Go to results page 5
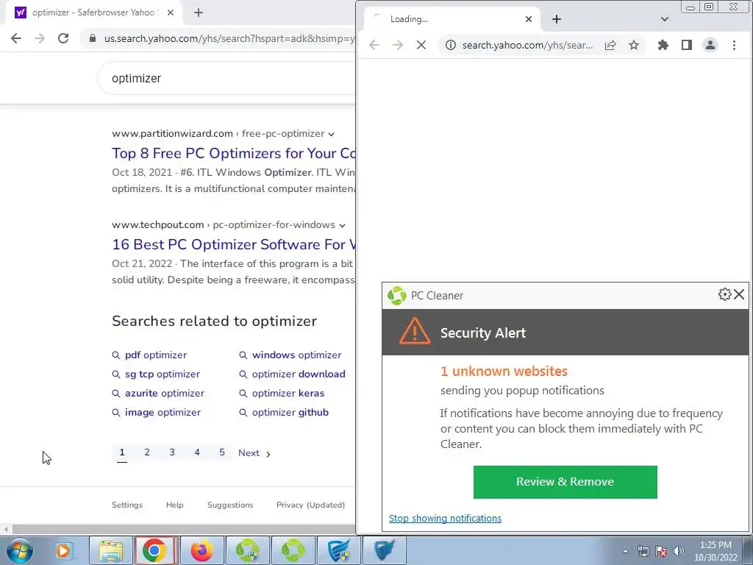 (222, 452)
